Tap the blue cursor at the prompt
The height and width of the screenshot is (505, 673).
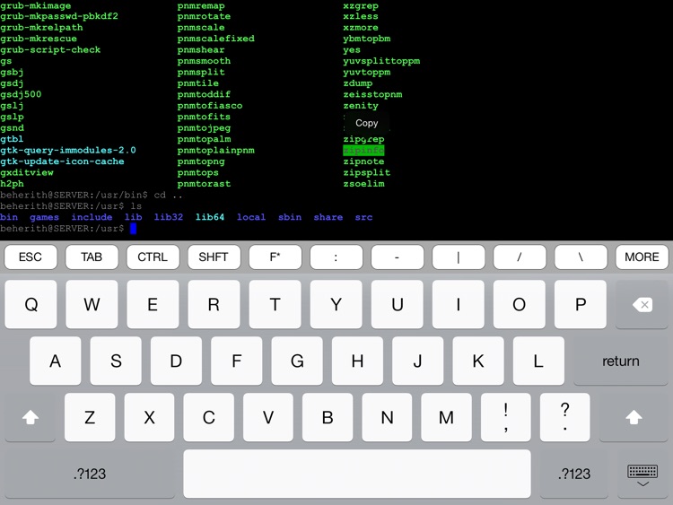point(134,229)
